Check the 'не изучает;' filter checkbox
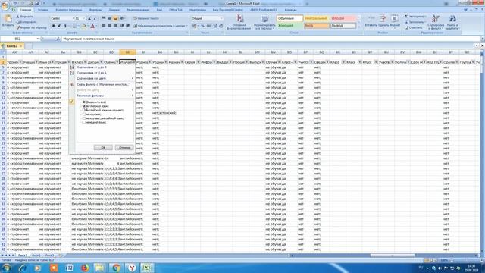 84,115
